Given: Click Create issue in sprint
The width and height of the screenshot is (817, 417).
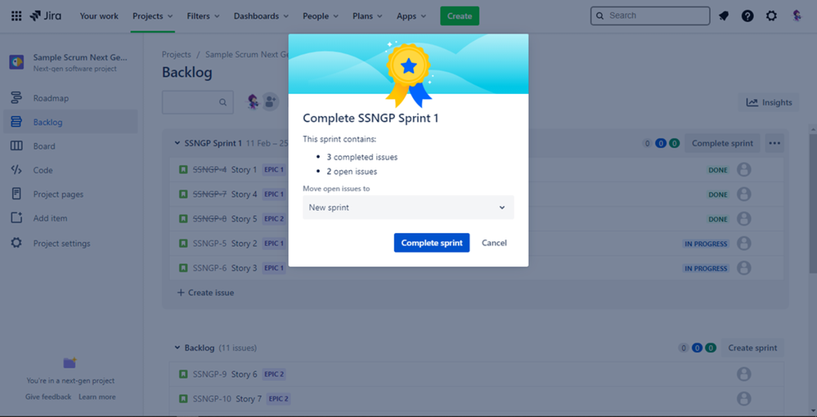Looking at the screenshot, I should click(x=205, y=293).
